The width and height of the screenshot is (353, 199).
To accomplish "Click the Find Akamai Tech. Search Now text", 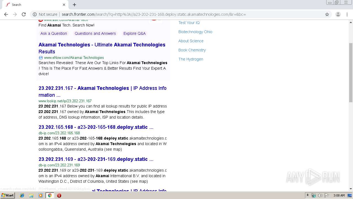I will tap(66, 25).
